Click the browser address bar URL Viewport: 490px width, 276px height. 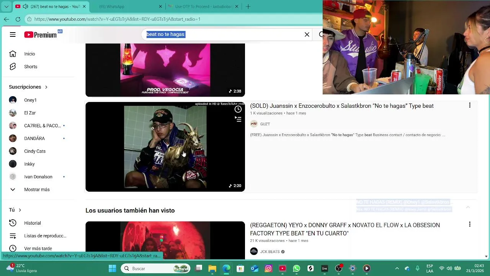117,19
